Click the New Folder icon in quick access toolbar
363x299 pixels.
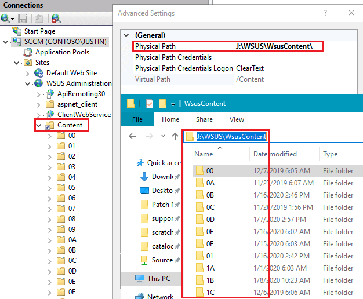(162, 104)
